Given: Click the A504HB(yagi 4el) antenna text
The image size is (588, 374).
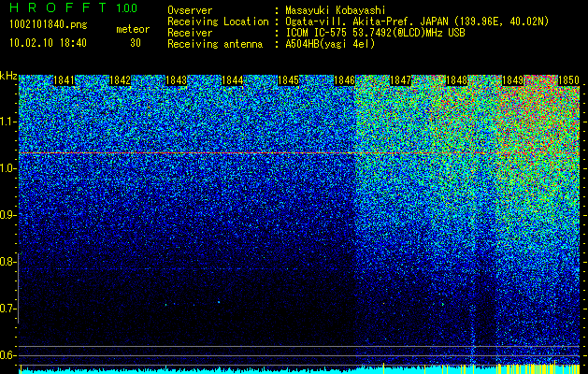Looking at the screenshot, I should pos(330,44).
